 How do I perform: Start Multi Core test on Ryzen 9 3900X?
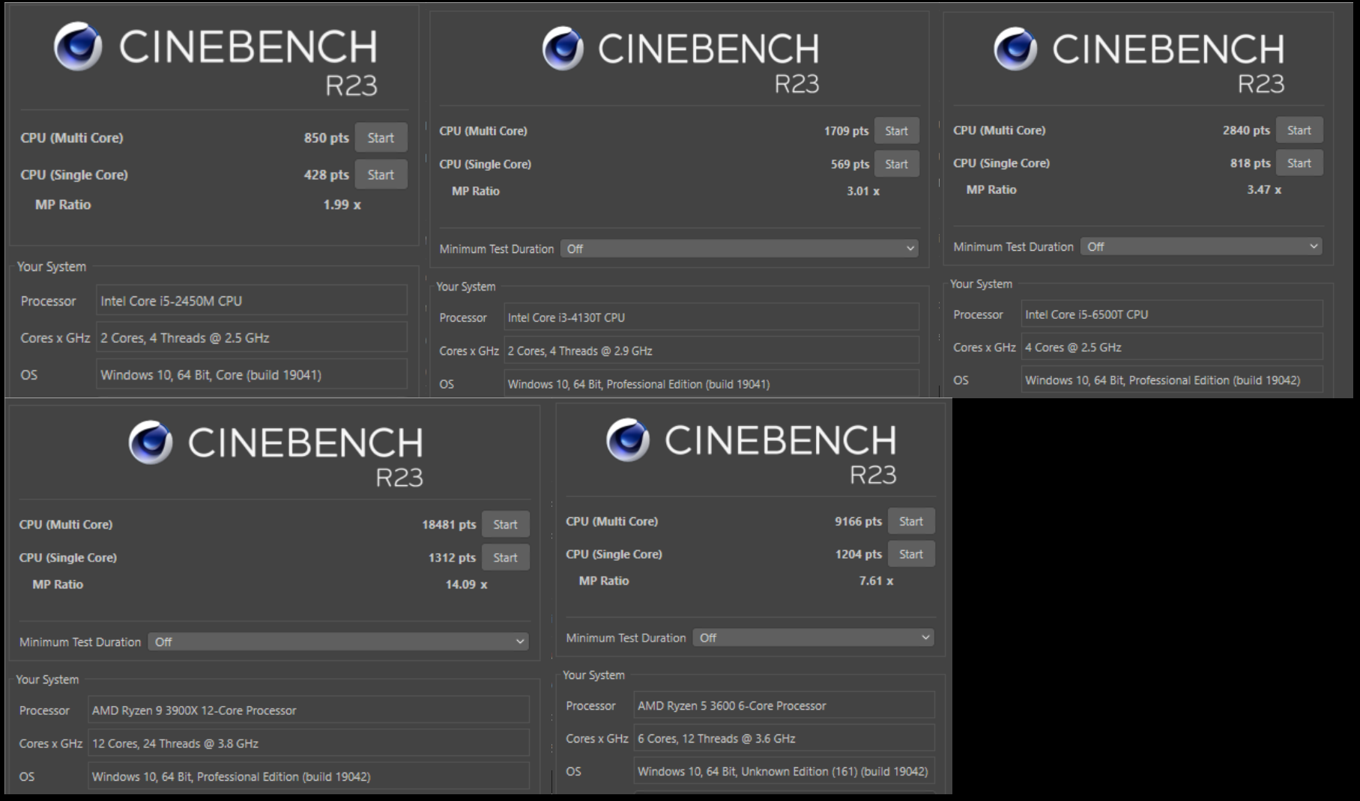pos(506,524)
